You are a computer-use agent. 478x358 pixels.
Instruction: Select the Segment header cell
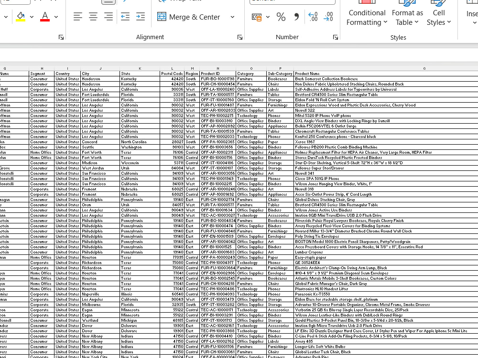click(x=42, y=74)
